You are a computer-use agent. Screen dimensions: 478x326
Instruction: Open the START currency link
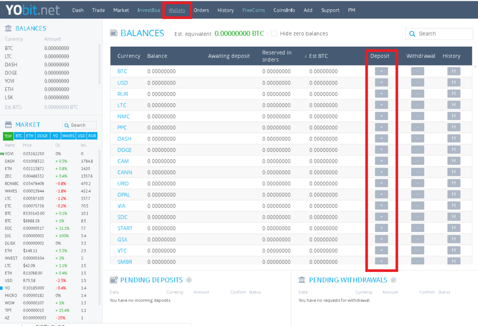point(125,228)
